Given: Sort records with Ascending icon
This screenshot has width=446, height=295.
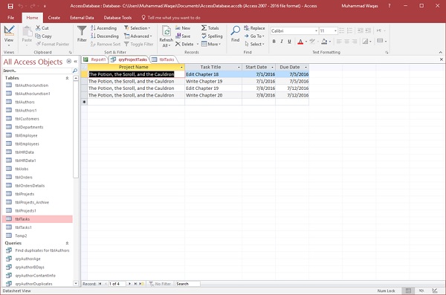Looking at the screenshot, I should pyautogui.click(x=94, y=28).
